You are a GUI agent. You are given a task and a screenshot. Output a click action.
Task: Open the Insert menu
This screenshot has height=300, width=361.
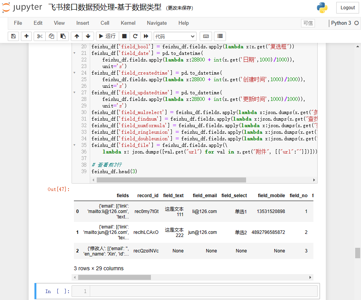pyautogui.click(x=83, y=23)
